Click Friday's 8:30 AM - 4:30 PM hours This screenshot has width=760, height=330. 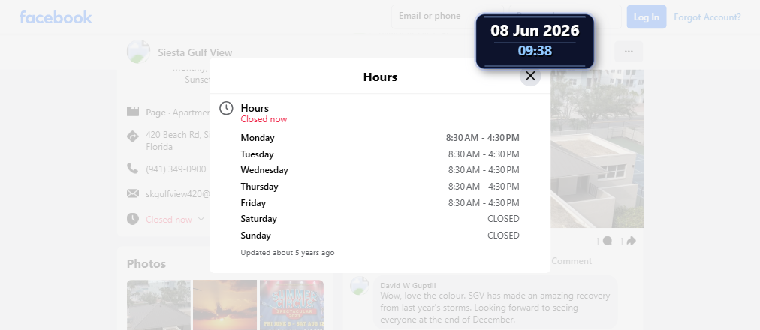(x=484, y=202)
